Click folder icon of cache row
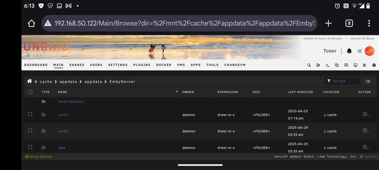The width and height of the screenshot is (379, 170). (x=44, y=114)
